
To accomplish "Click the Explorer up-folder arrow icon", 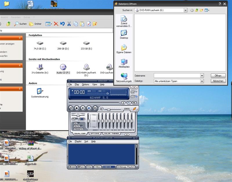I will coord(9,24).
